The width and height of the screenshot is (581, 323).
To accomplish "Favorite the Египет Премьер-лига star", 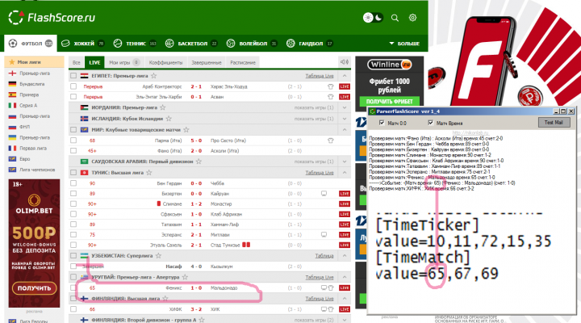I will pos(154,76).
